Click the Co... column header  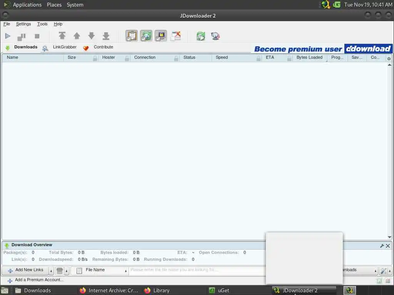click(376, 58)
